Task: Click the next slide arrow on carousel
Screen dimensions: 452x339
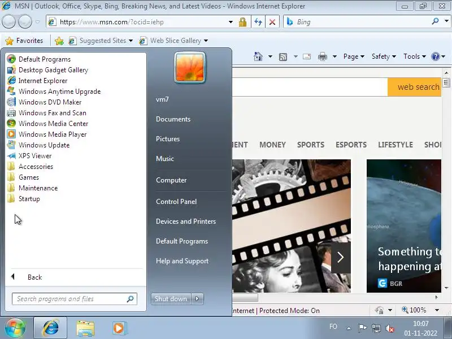Action: (341, 258)
